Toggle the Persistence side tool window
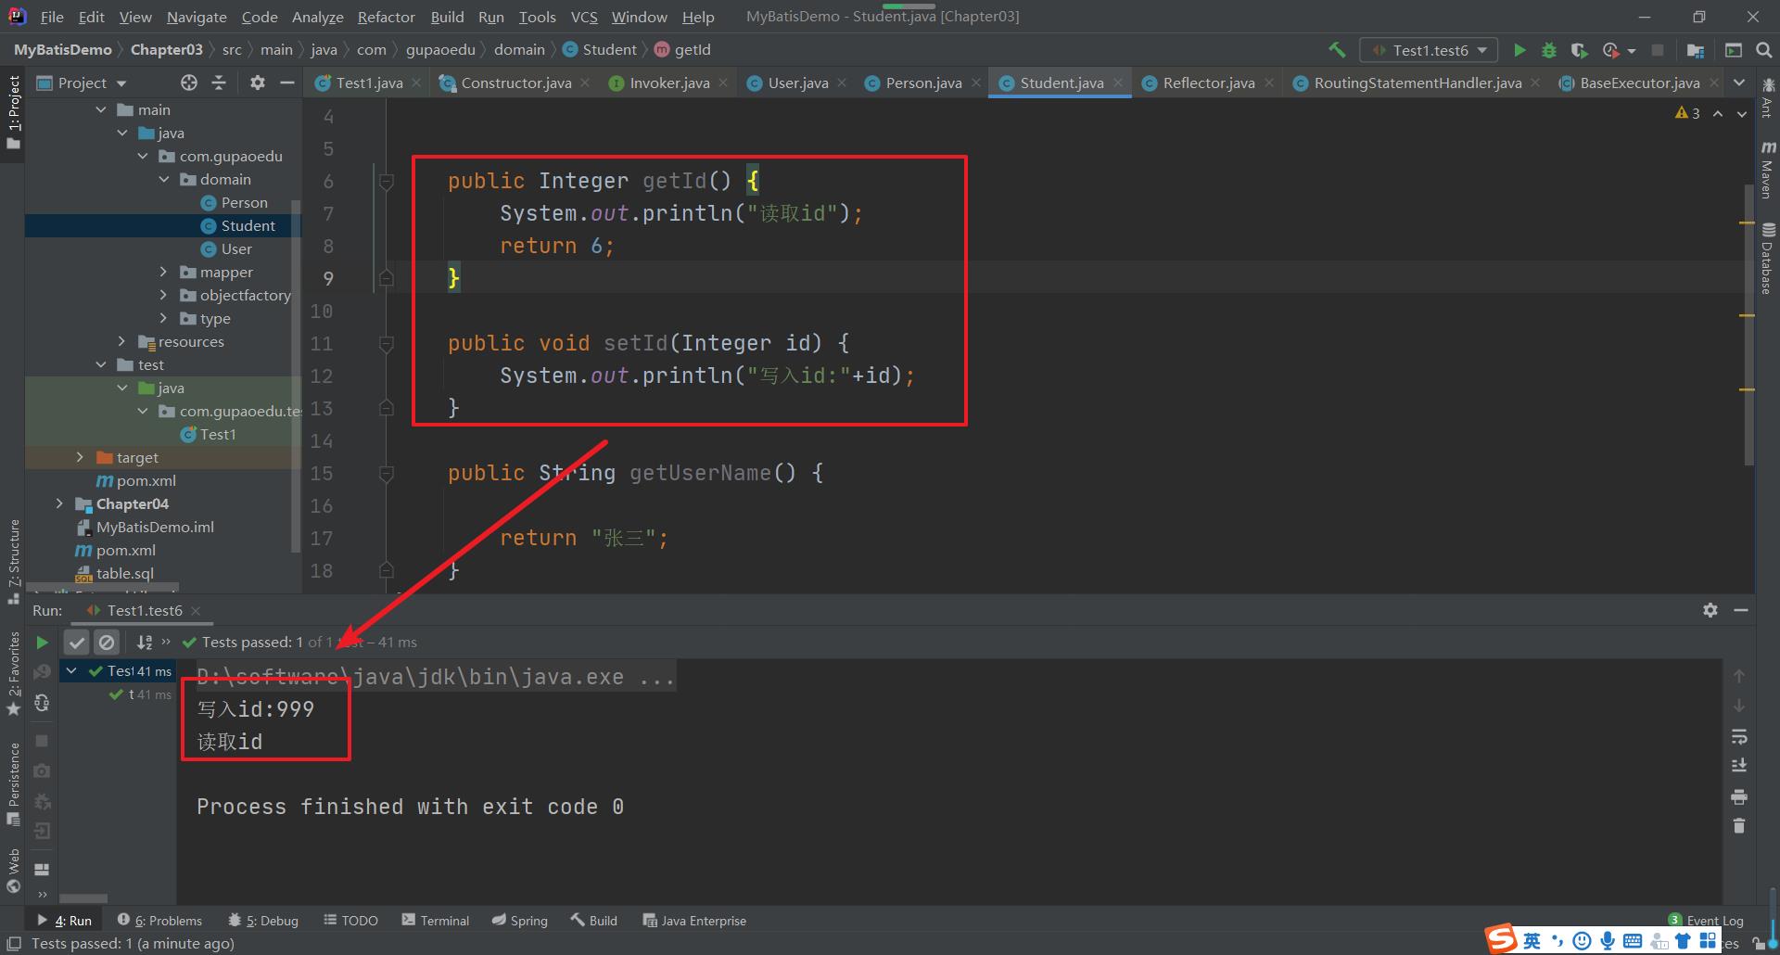Screen dimensions: 1780x955 click(13, 783)
